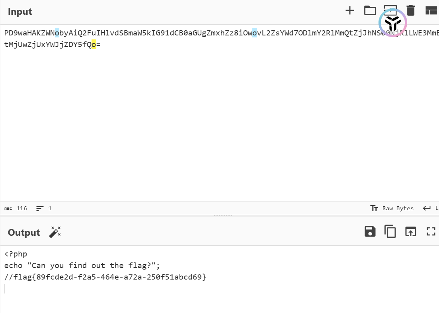This screenshot has height=313, width=439.
Task: Clear input and output with trash icon
Action: click(x=411, y=11)
